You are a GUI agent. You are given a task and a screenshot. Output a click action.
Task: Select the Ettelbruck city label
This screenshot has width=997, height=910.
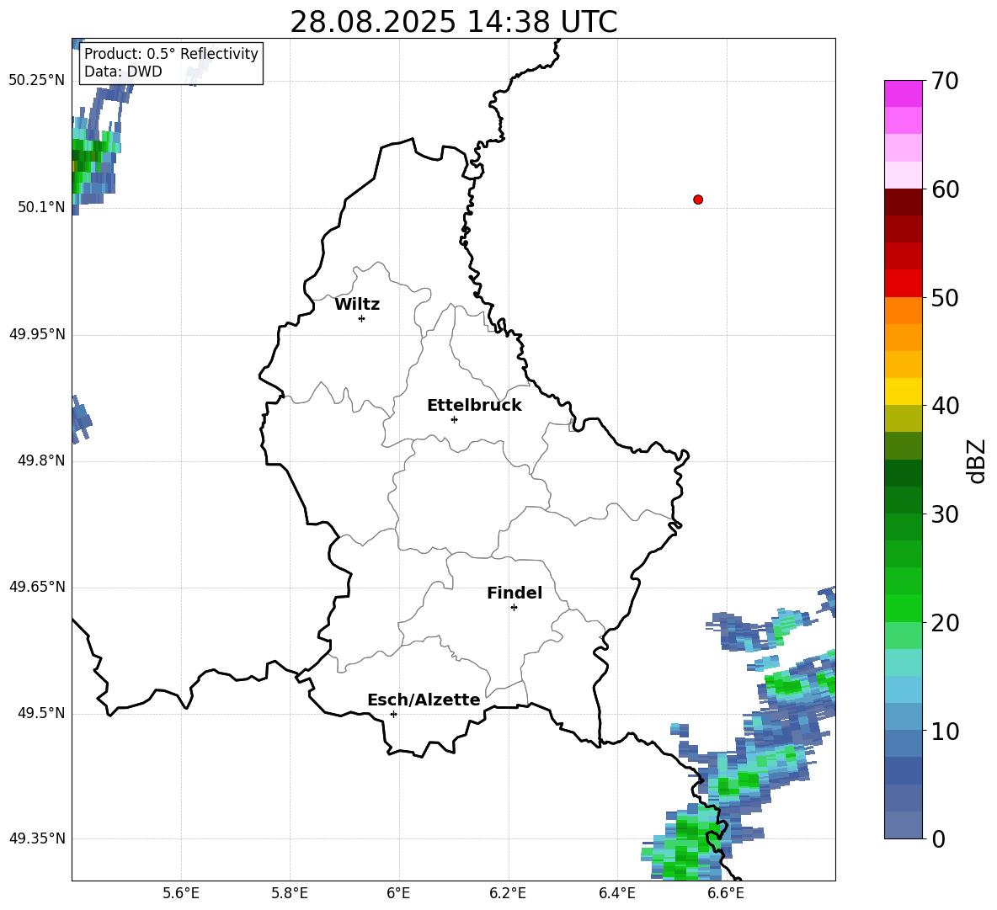click(474, 406)
